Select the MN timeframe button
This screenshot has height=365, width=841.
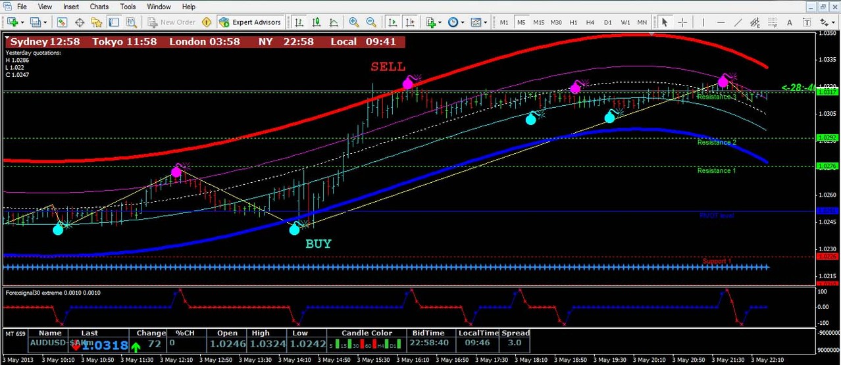coord(642,22)
